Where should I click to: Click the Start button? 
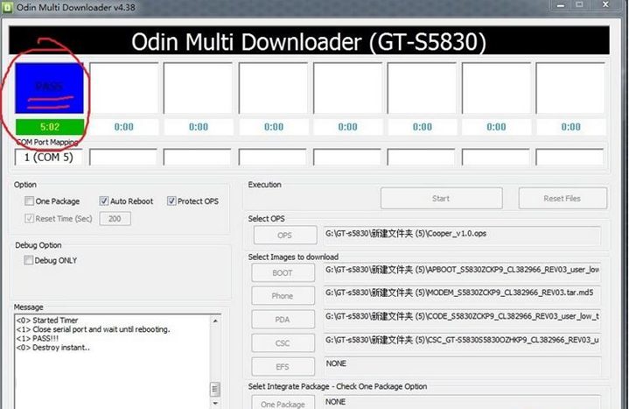(441, 199)
